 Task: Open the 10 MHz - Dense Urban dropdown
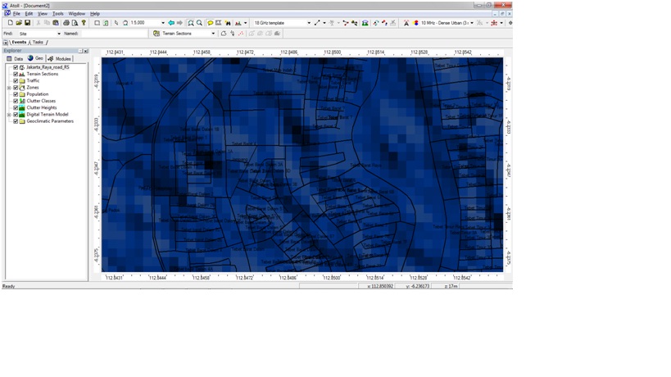[x=472, y=23]
